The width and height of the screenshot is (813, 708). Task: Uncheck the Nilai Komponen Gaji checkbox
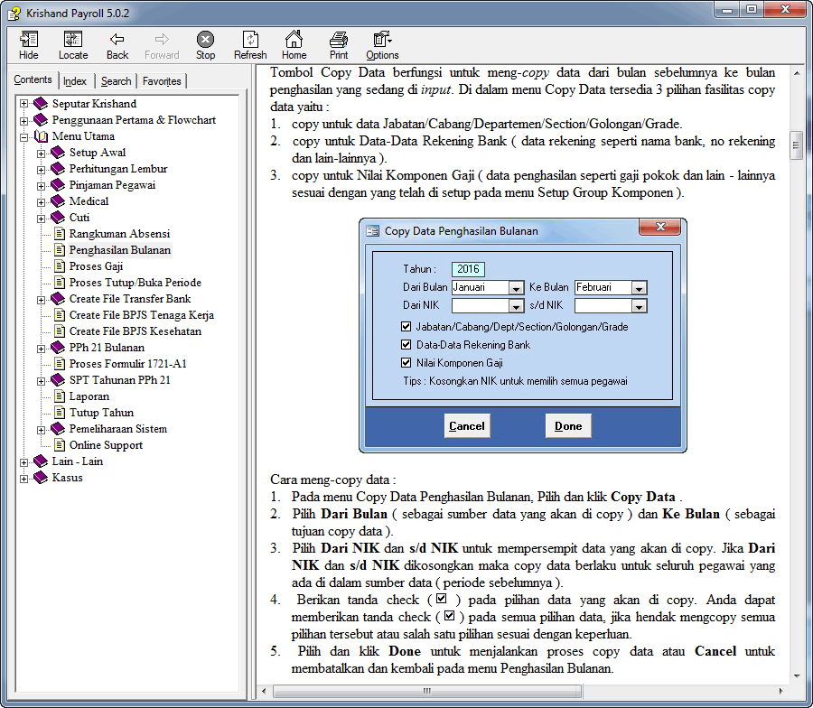406,363
